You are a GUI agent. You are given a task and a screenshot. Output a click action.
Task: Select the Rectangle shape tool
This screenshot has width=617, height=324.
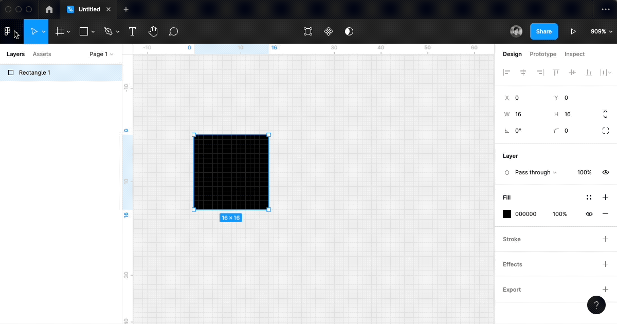click(84, 31)
